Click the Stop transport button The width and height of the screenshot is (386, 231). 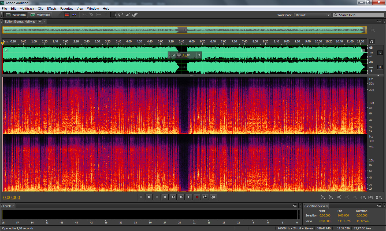pyautogui.click(x=141, y=197)
